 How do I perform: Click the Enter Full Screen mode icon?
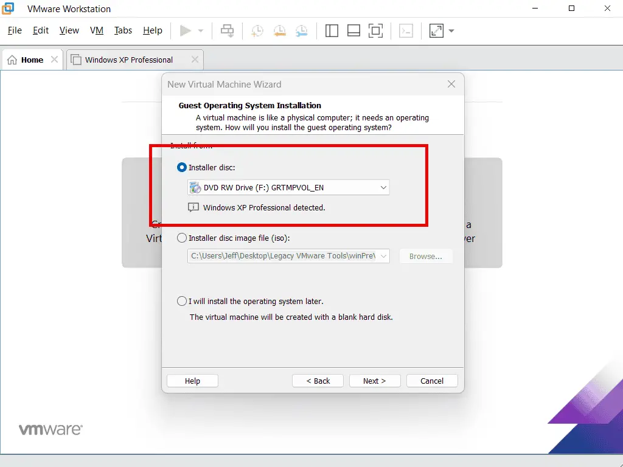point(376,30)
